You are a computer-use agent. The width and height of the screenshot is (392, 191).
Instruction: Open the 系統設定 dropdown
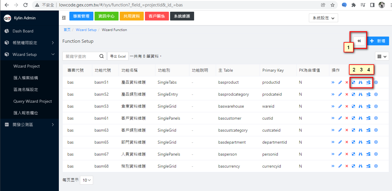pos(323,18)
